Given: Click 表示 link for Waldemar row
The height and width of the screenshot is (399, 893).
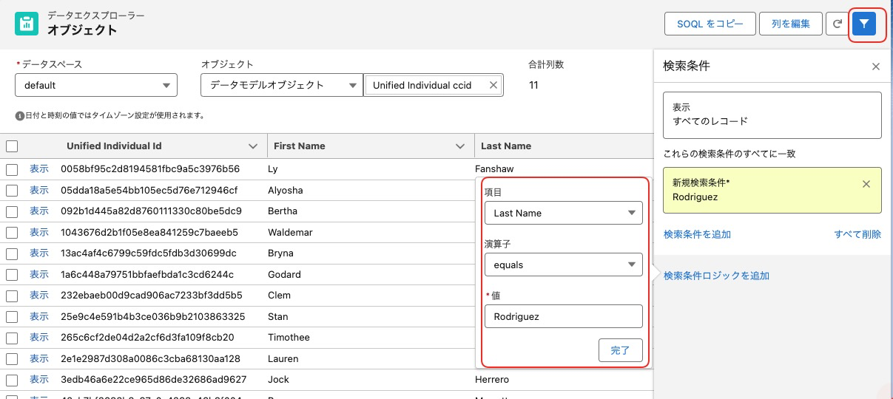Looking at the screenshot, I should pyautogui.click(x=39, y=232).
